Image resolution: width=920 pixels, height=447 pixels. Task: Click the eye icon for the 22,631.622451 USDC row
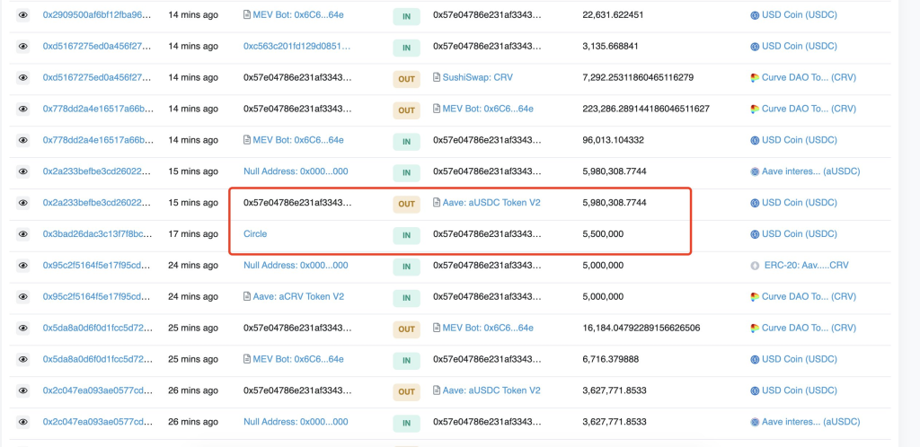[22, 15]
